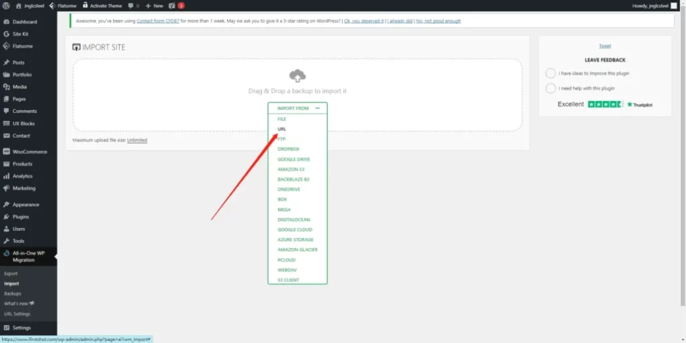Screen dimensions: 686x343
Task: Select 'I have ideas to improve' radio
Action: pyautogui.click(x=551, y=74)
